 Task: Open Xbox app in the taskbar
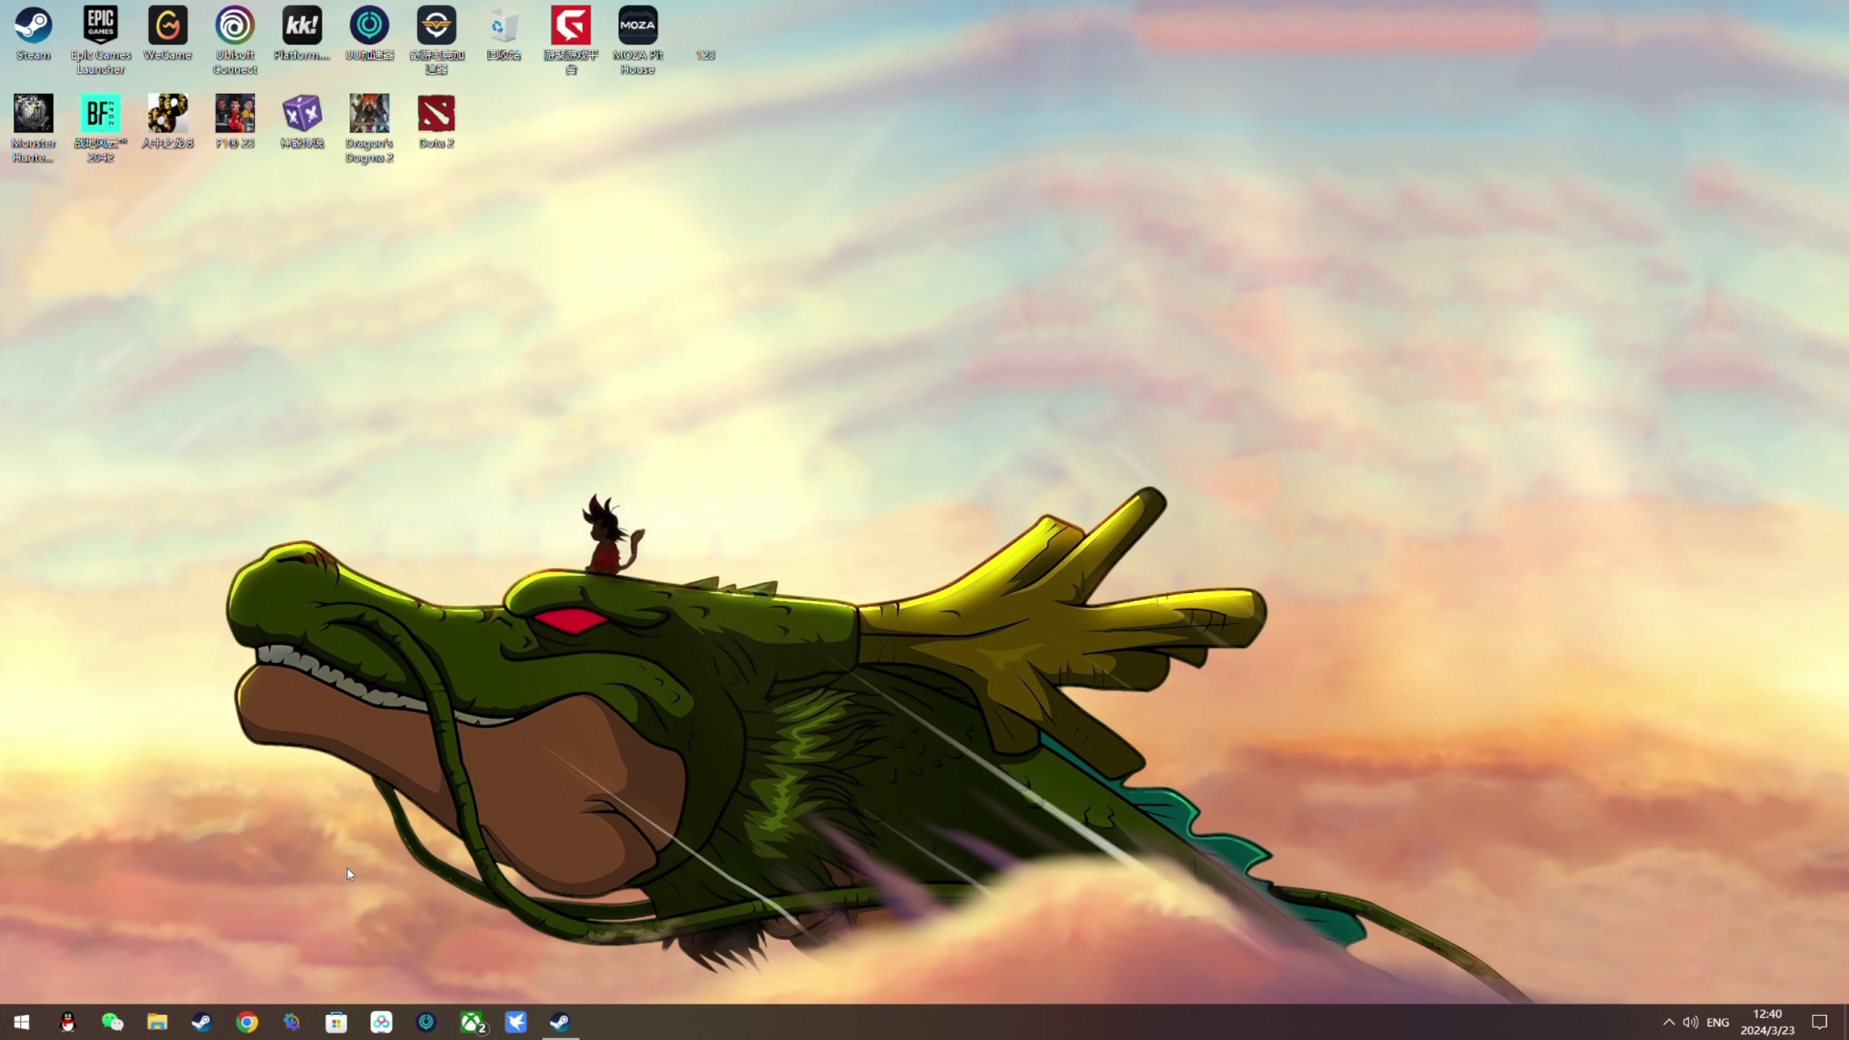coord(472,1022)
